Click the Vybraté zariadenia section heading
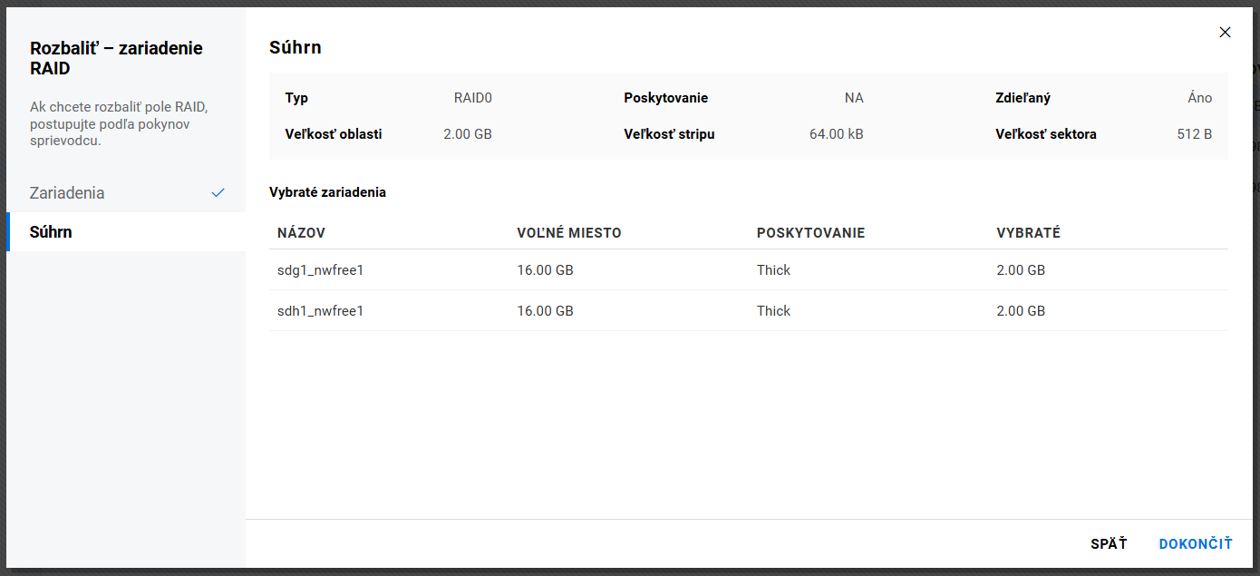The image size is (1260, 576). pos(327,192)
